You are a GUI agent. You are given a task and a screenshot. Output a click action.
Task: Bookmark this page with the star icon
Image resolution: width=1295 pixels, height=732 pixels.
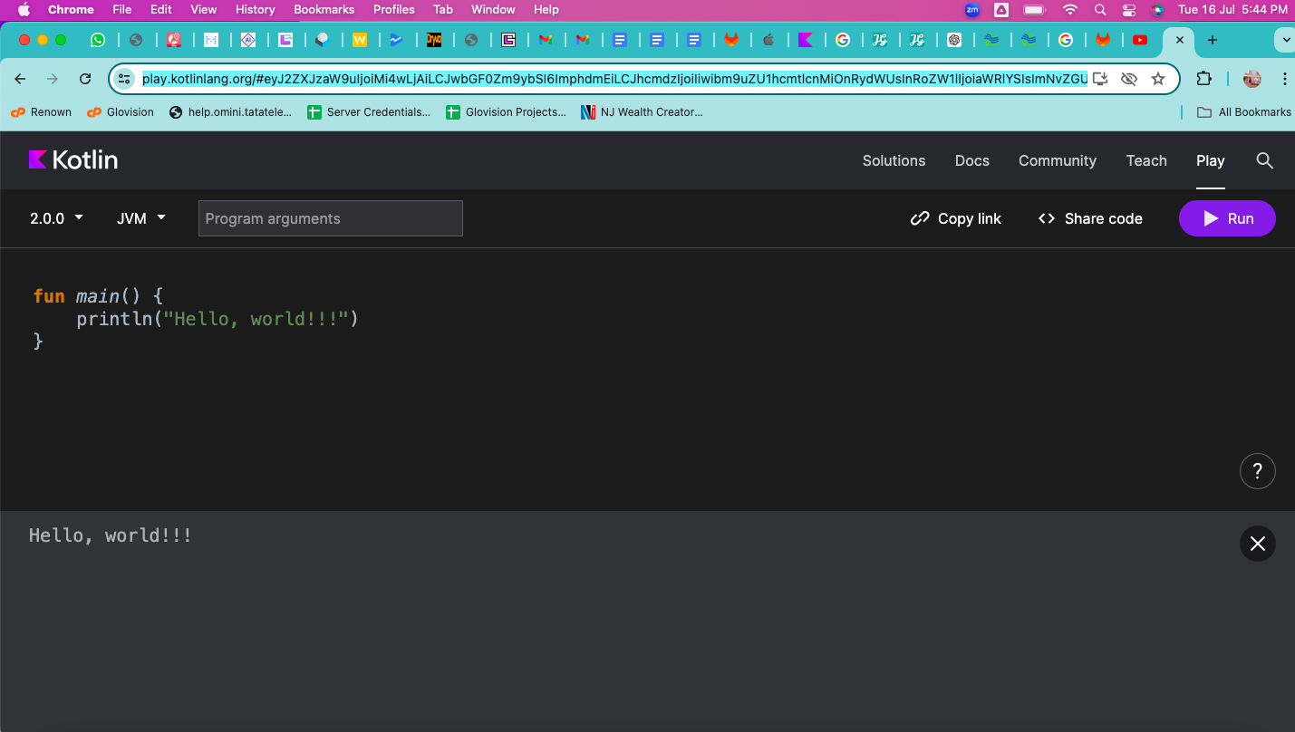click(x=1157, y=79)
